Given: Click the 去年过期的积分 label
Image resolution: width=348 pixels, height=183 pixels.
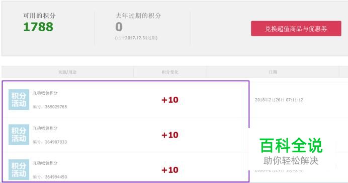Looking at the screenshot, I should tap(138, 16).
